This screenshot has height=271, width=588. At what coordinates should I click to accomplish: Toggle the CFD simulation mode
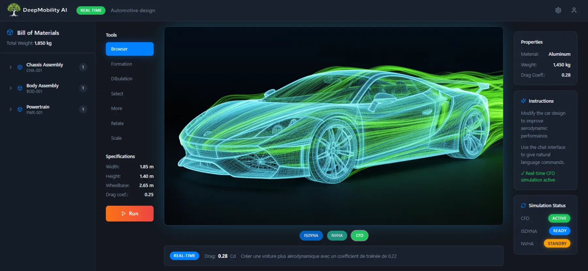(x=359, y=235)
